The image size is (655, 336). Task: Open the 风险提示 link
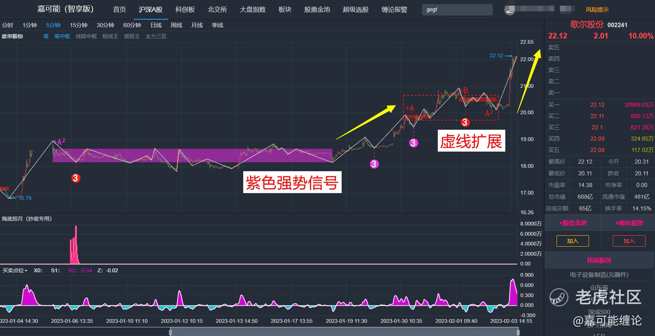click(x=597, y=10)
